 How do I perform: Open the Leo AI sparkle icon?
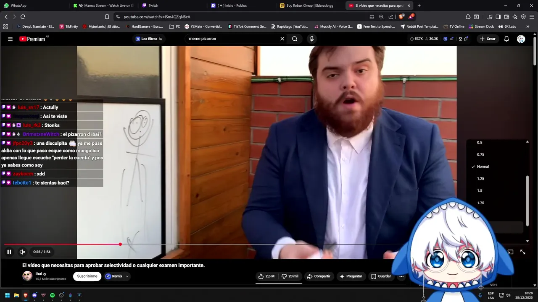pyautogui.click(x=515, y=17)
